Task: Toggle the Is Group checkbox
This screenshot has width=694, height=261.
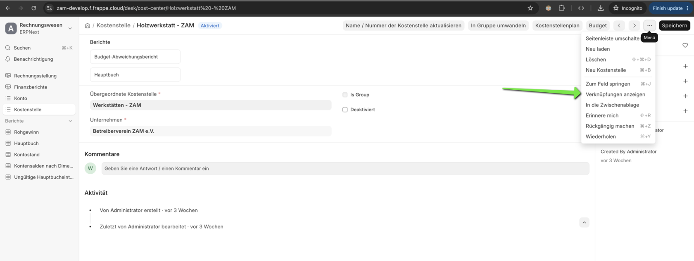Action: (345, 95)
